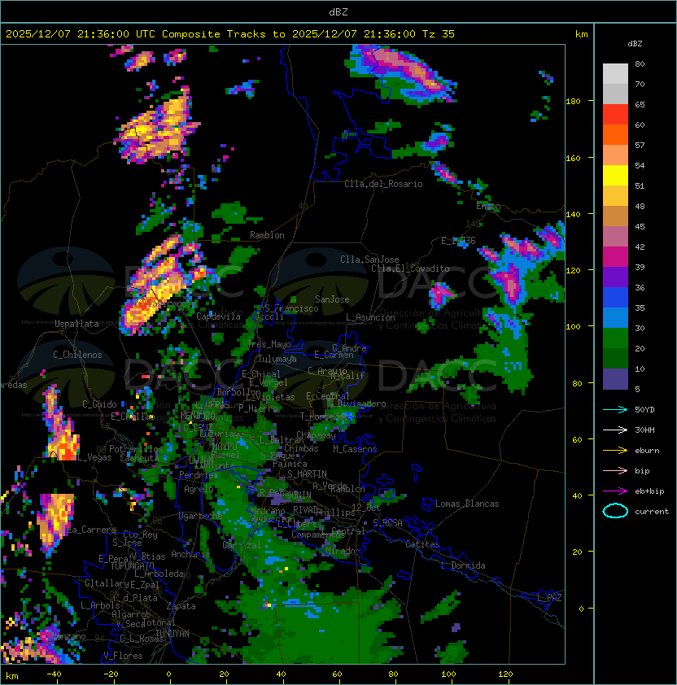This screenshot has height=685, width=677.
Task: Click the 'Lomas_Blancas' place label
Action: pyautogui.click(x=467, y=504)
